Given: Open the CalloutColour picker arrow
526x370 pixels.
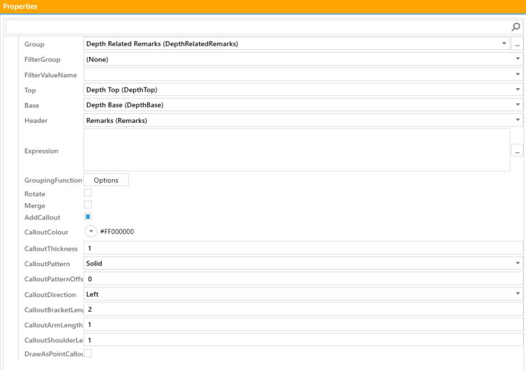Looking at the screenshot, I should coord(91,231).
